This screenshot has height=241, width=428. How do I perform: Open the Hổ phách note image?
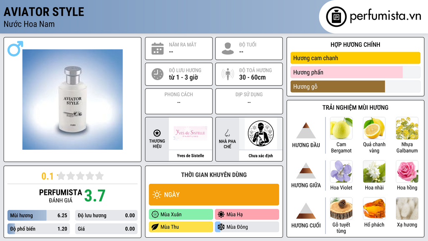coord(374,209)
